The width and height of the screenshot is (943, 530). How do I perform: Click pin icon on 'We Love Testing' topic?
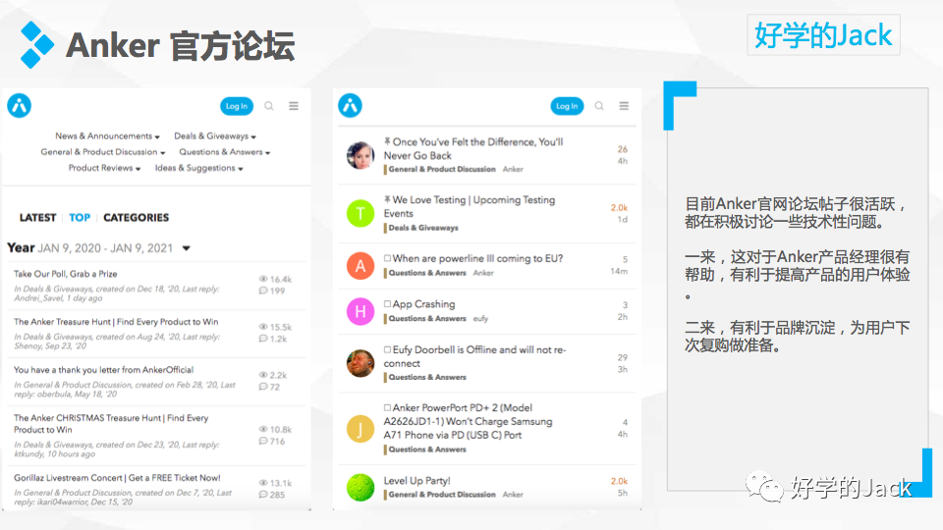[387, 199]
